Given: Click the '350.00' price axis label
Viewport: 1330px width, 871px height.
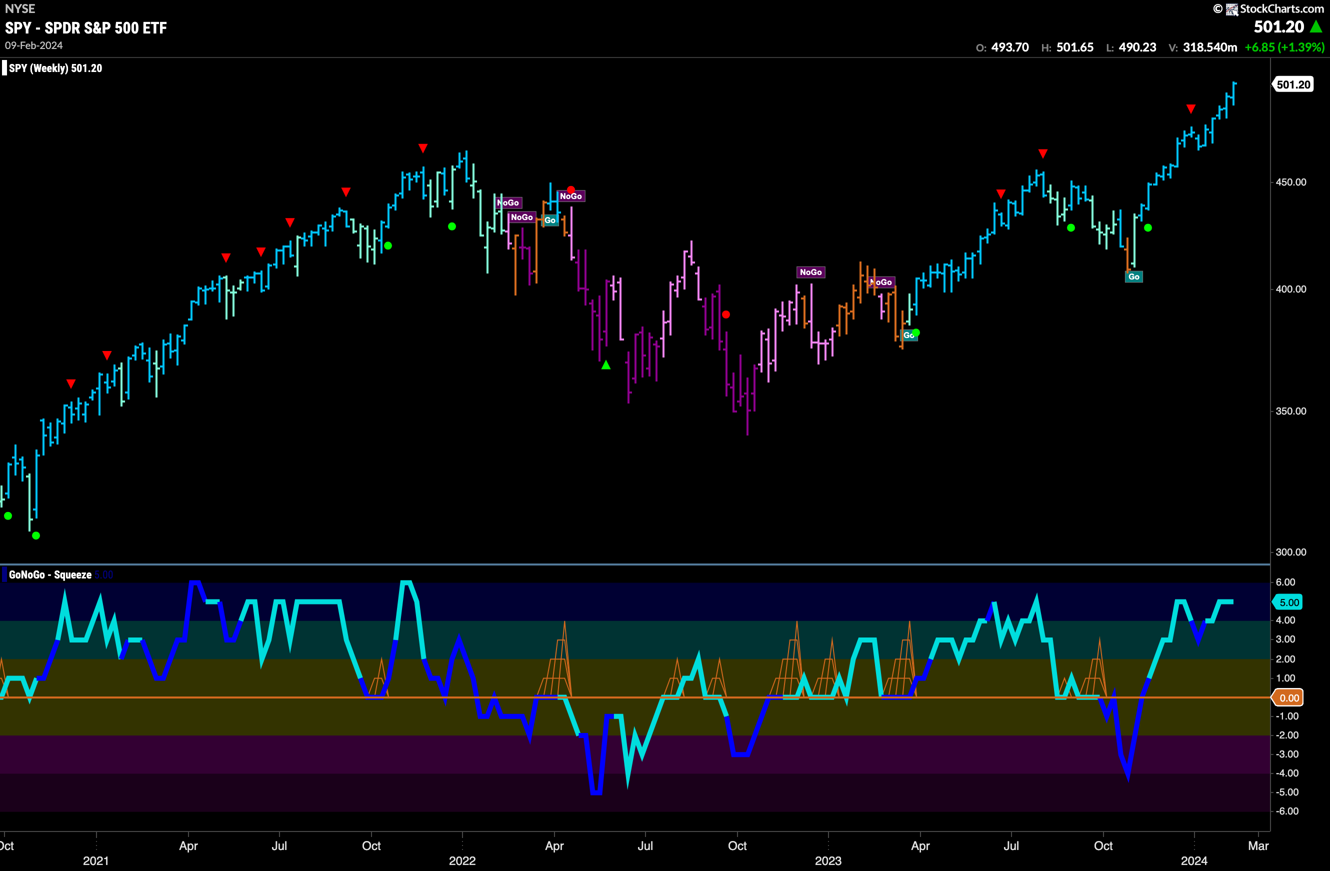Looking at the screenshot, I should point(1291,410).
